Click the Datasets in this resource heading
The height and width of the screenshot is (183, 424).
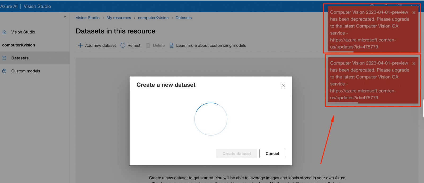[116, 31]
